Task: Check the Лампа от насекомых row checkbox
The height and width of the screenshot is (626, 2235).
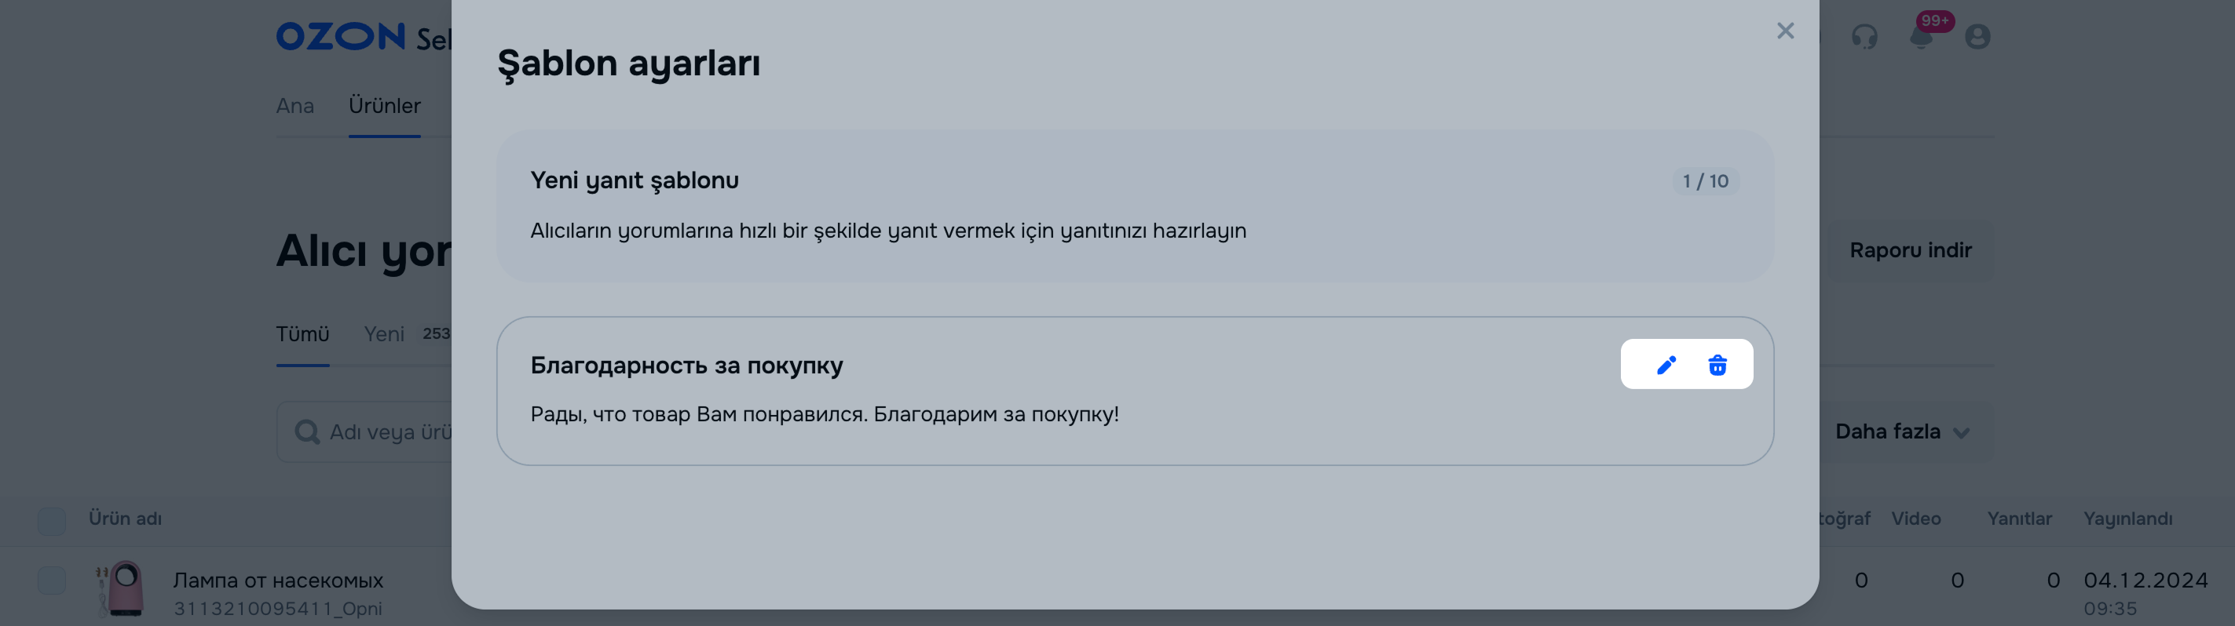Action: pyautogui.click(x=52, y=580)
